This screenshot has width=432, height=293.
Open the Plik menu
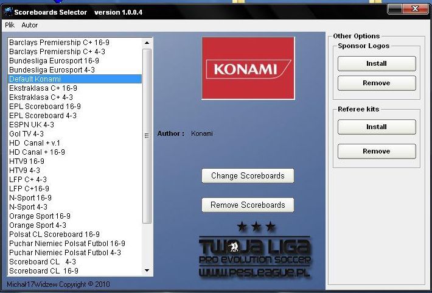10,25
